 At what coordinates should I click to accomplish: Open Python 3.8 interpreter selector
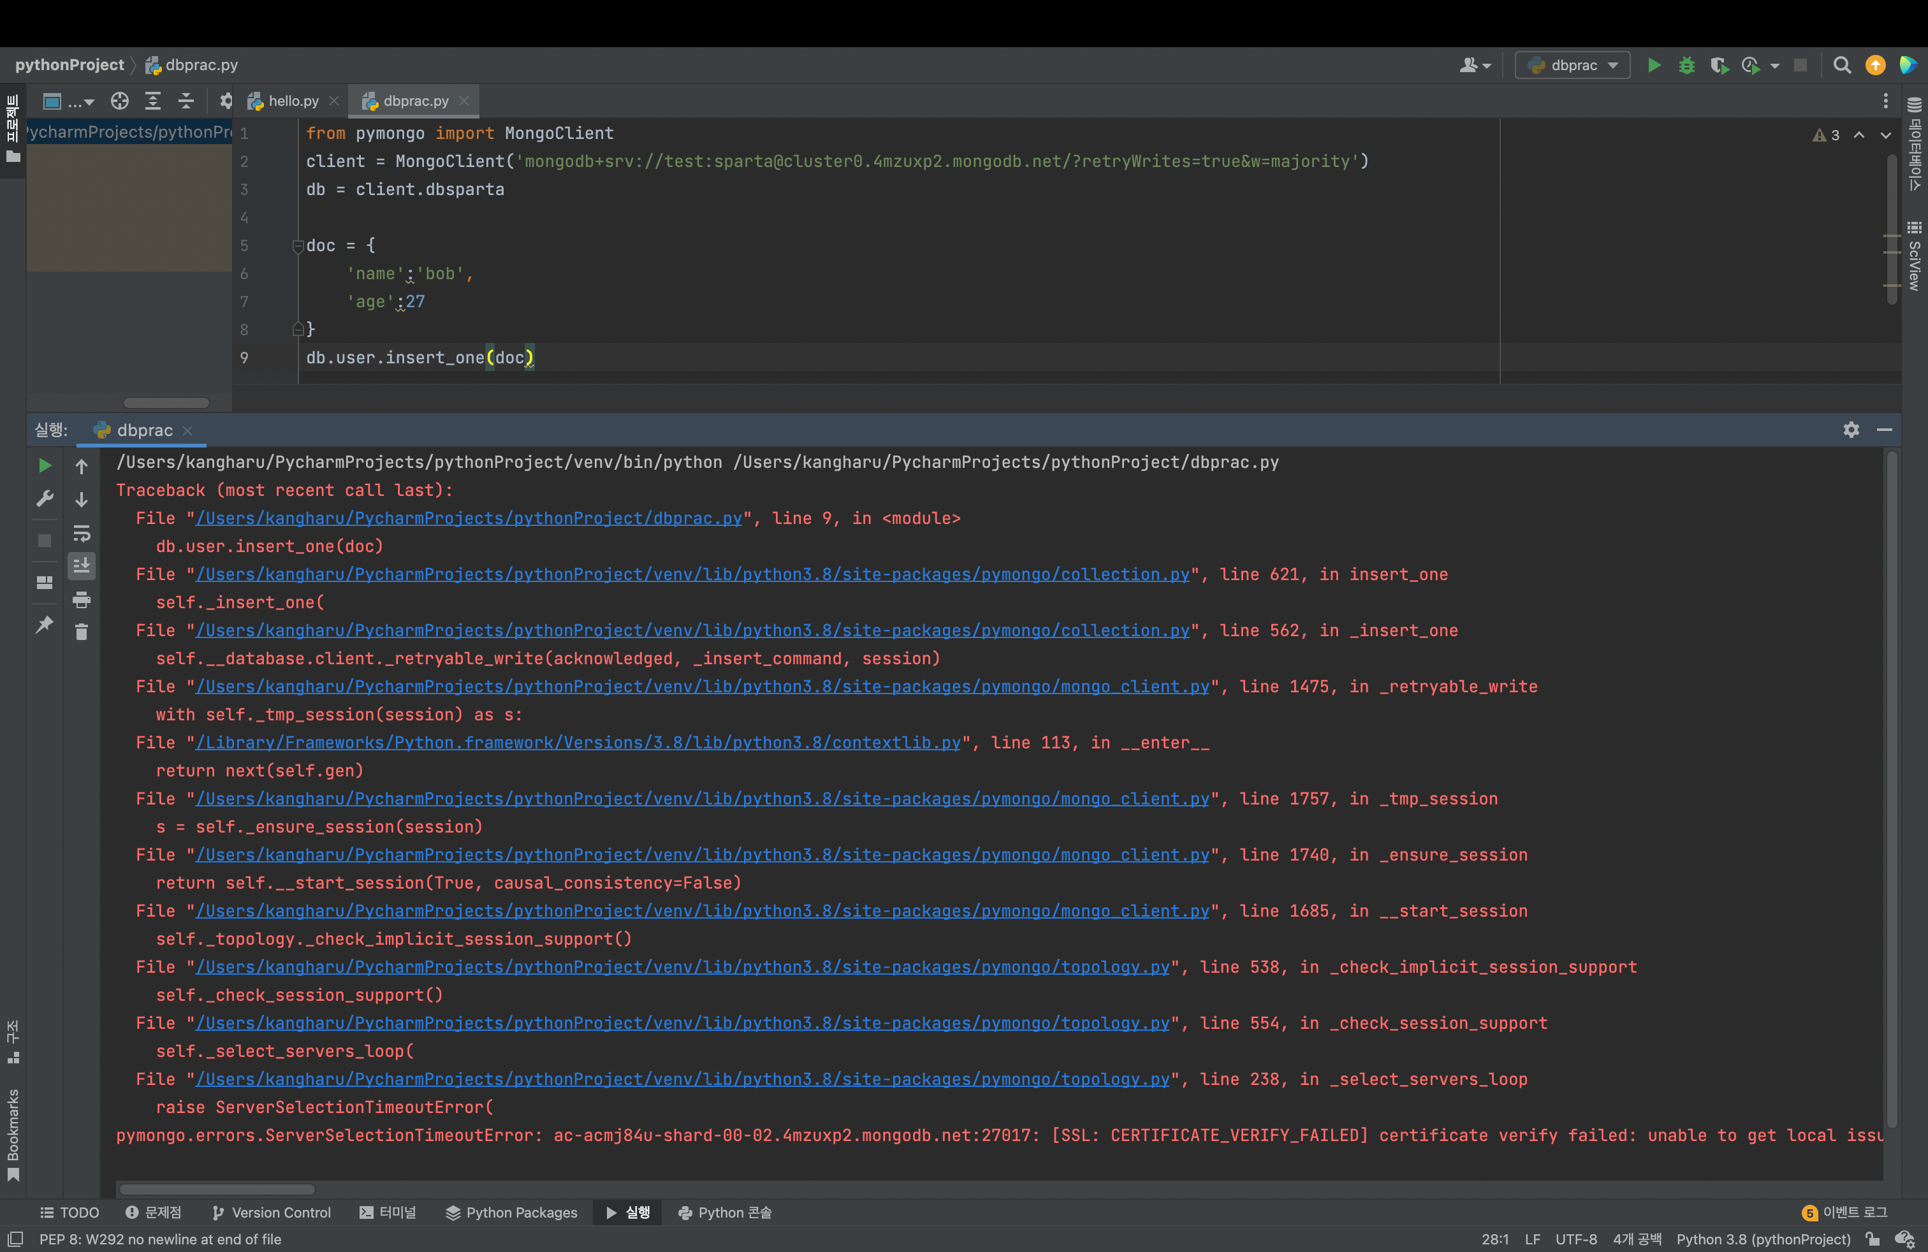[x=1764, y=1239]
